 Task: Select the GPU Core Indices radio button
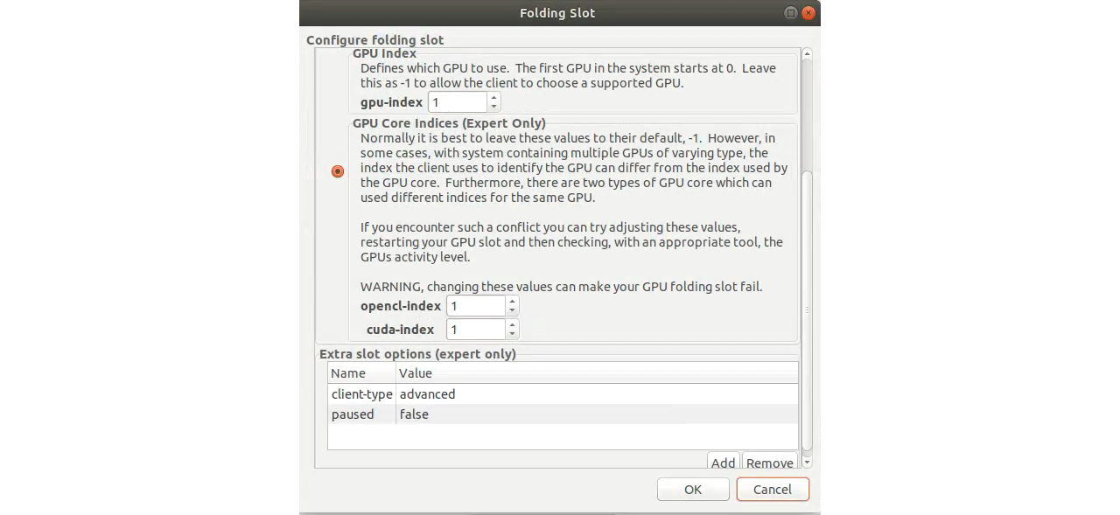tap(338, 171)
